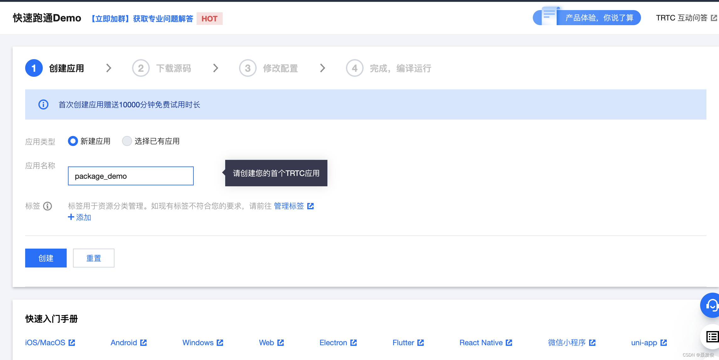Open the TRTC 互动问答 link

(682, 18)
